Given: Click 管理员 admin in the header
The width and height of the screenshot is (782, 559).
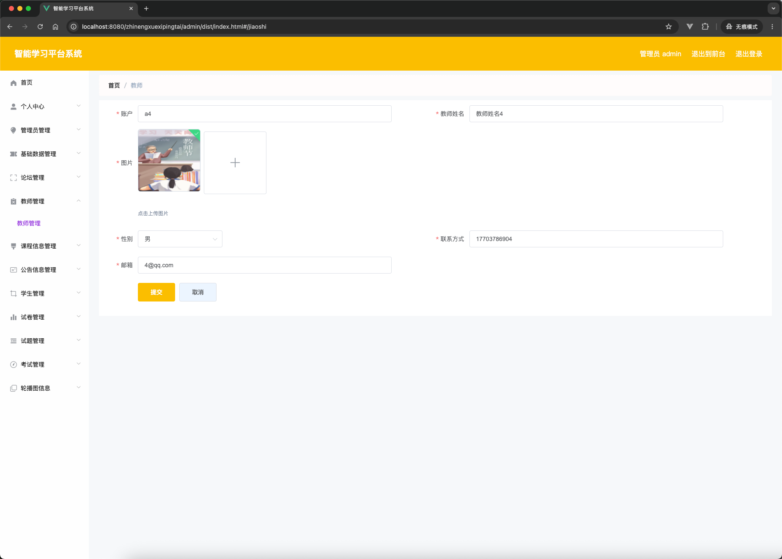Looking at the screenshot, I should pos(661,54).
